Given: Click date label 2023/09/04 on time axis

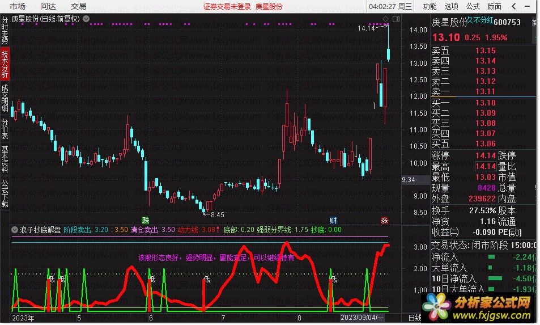Looking at the screenshot, I should (362, 318).
